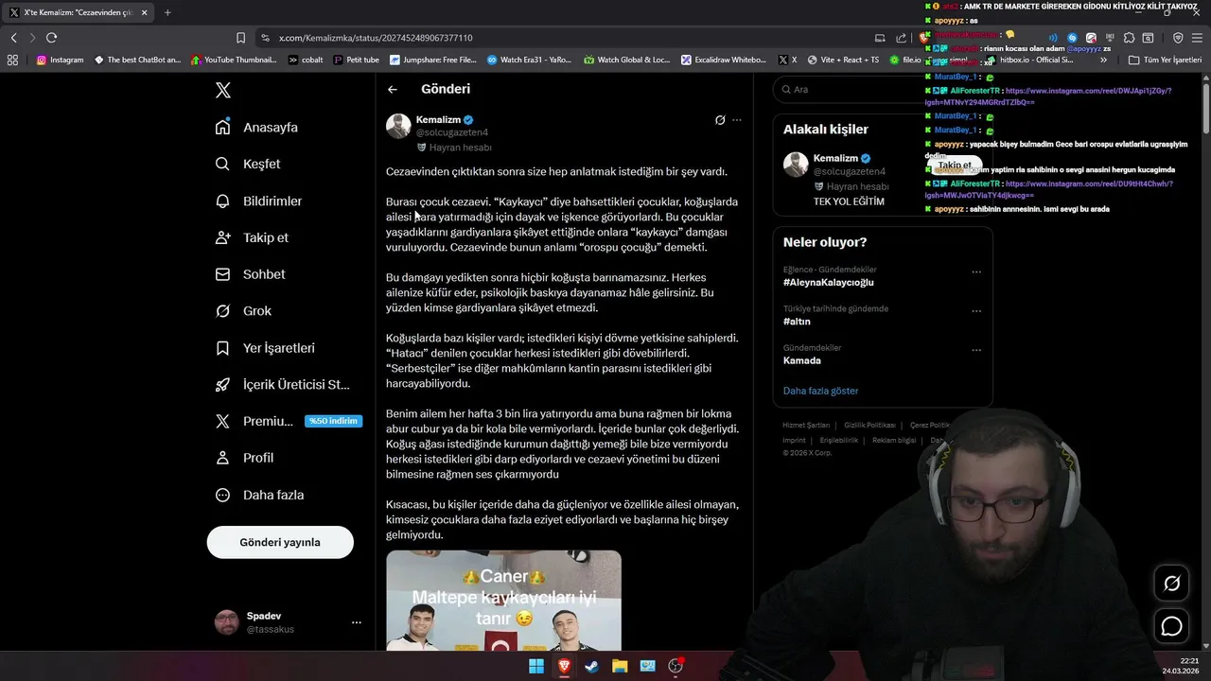
Task: Open the Petit tube bookmark
Action: 357,60
